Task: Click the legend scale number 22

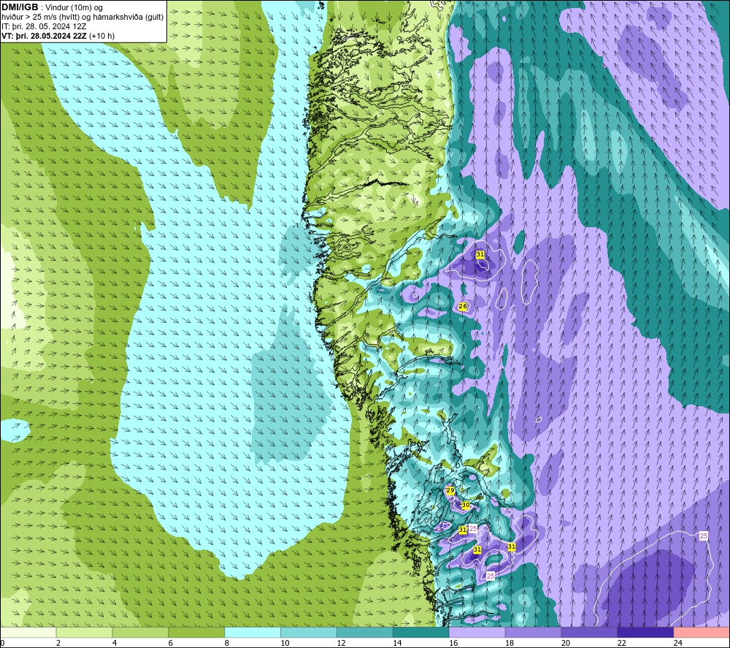Action: tap(621, 643)
